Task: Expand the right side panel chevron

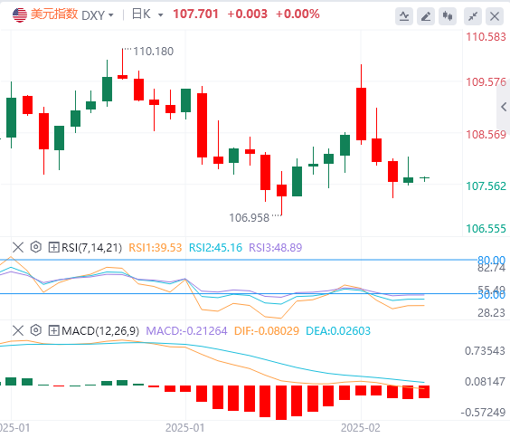Action: [504, 107]
